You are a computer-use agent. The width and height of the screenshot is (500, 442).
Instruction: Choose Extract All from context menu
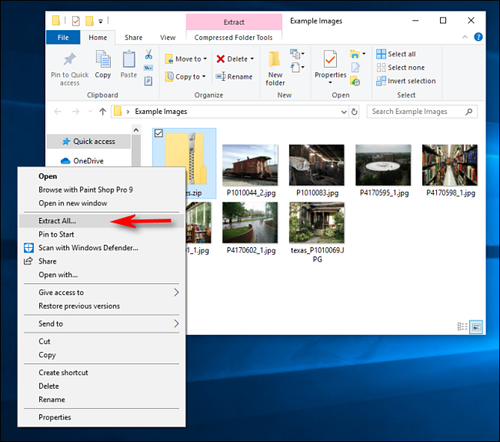pos(57,221)
